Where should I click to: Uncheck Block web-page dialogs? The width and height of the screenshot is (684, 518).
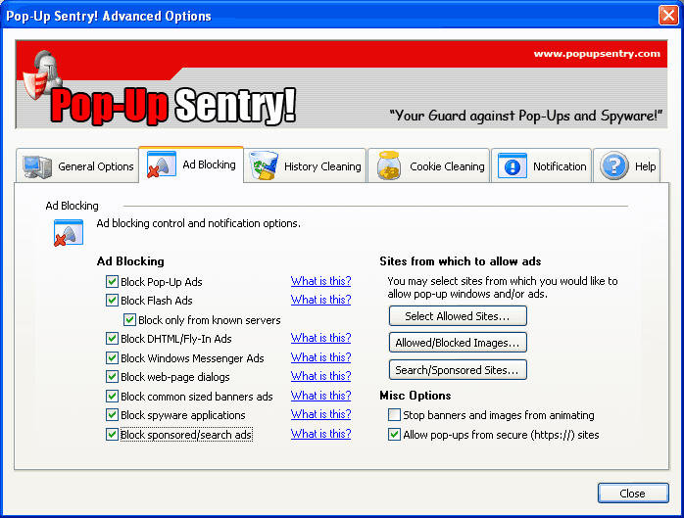[x=112, y=377]
